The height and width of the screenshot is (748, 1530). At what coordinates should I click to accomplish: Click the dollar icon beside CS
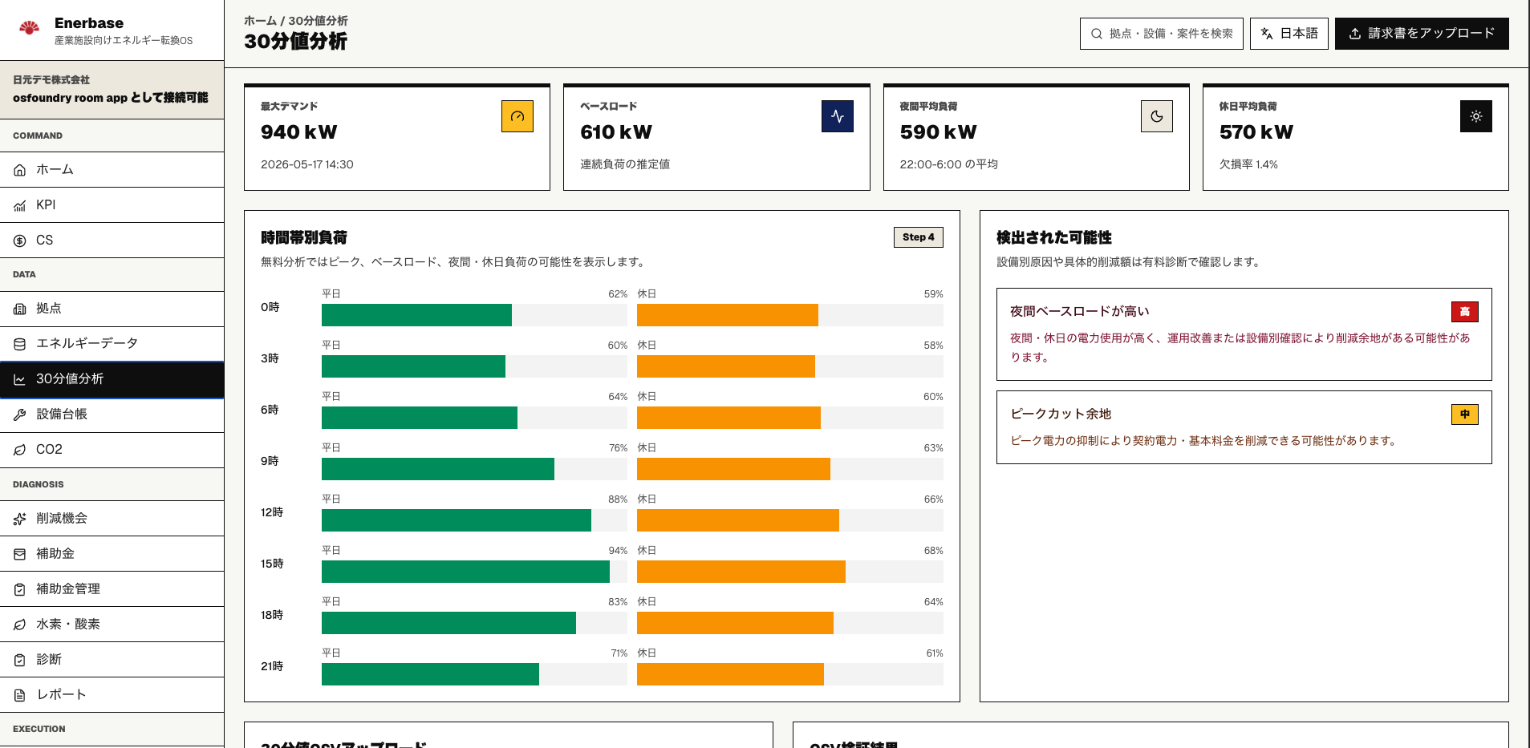[x=20, y=241]
